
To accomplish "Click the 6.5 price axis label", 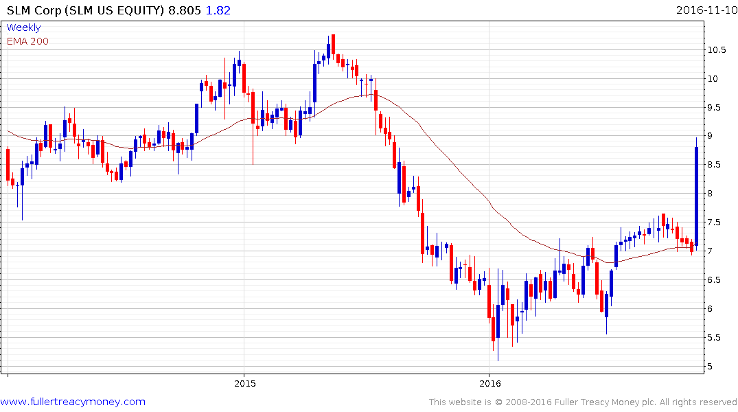I will (714, 279).
